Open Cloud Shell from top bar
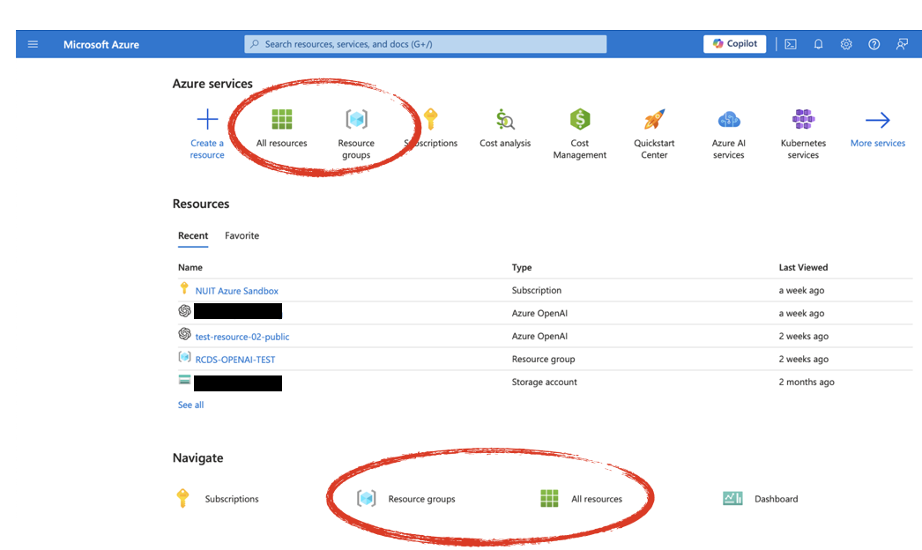 click(x=791, y=44)
